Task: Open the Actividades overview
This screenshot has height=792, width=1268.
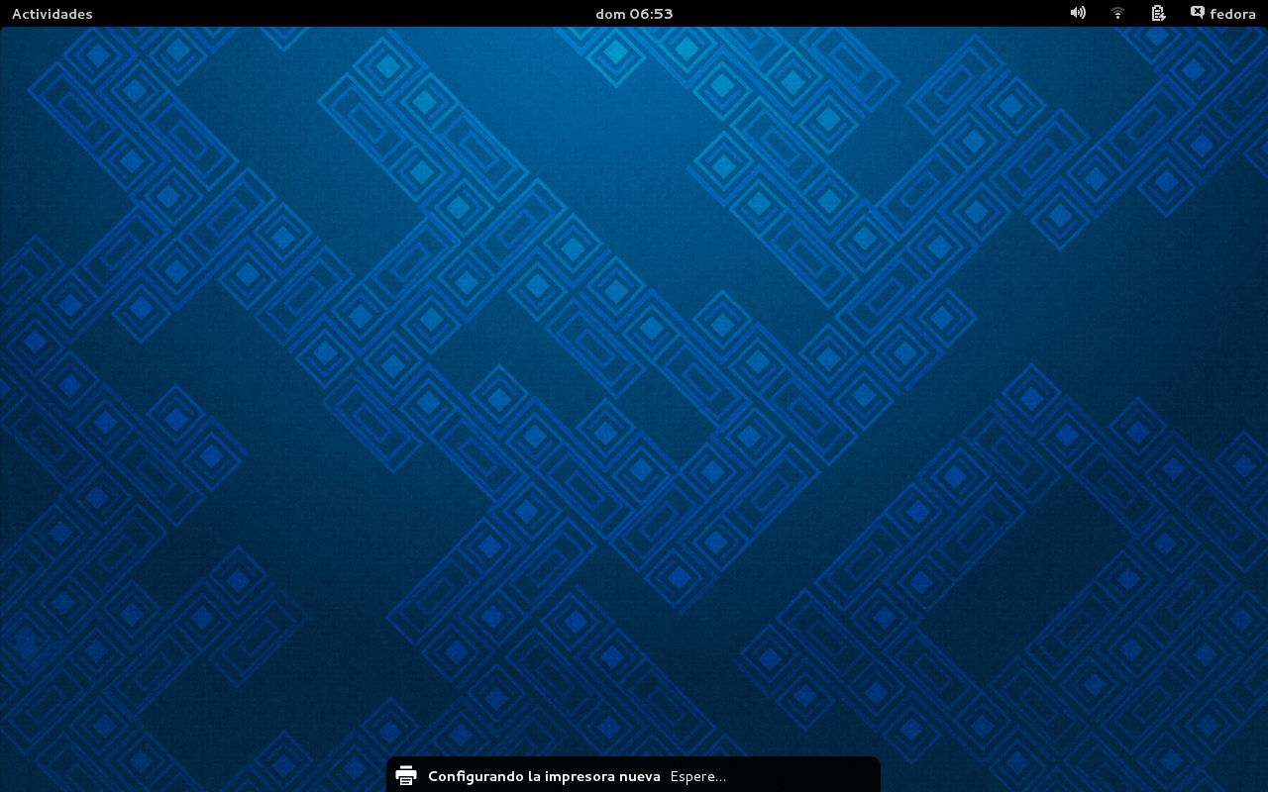Action: click(52, 14)
